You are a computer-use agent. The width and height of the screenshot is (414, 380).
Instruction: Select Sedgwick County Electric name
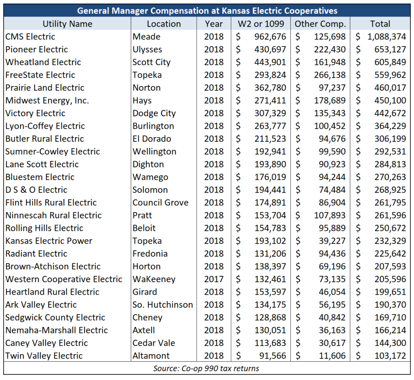coord(55,318)
